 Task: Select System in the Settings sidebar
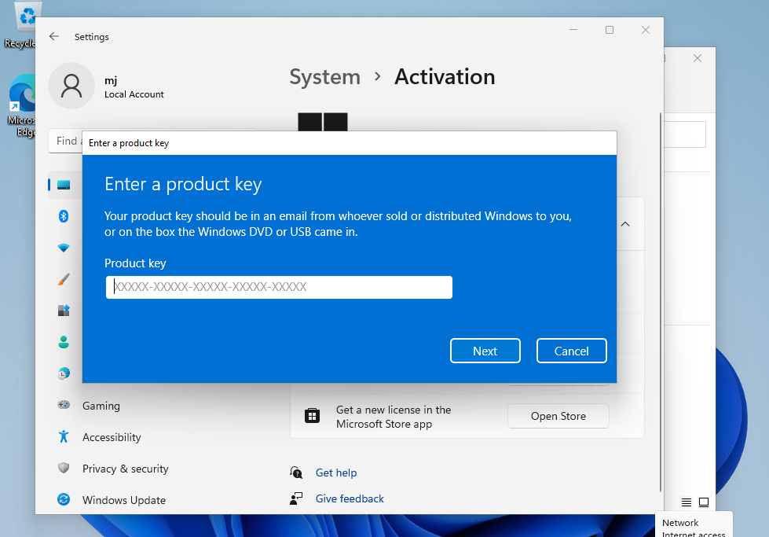click(x=64, y=183)
